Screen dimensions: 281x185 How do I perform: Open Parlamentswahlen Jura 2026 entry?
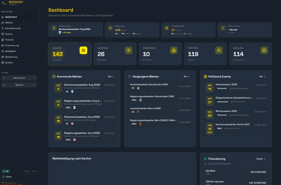pyautogui.click(x=84, y=120)
